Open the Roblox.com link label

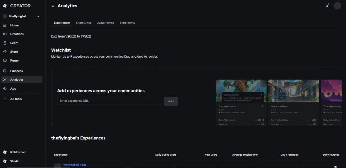tap(18, 152)
